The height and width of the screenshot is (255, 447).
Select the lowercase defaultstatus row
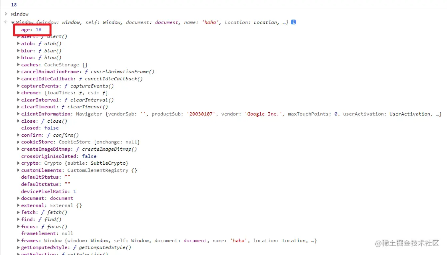[46, 184]
